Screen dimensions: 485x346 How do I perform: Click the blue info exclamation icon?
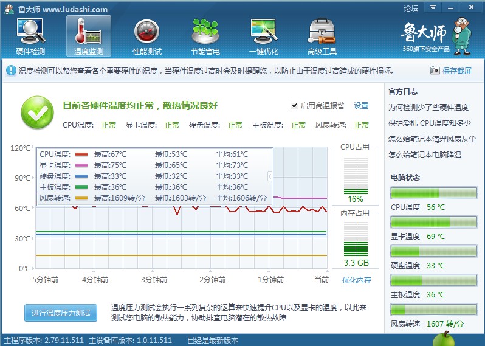click(x=11, y=71)
